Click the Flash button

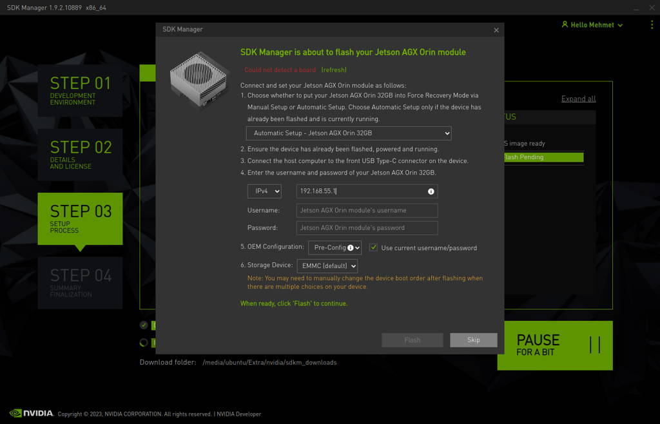coord(412,340)
